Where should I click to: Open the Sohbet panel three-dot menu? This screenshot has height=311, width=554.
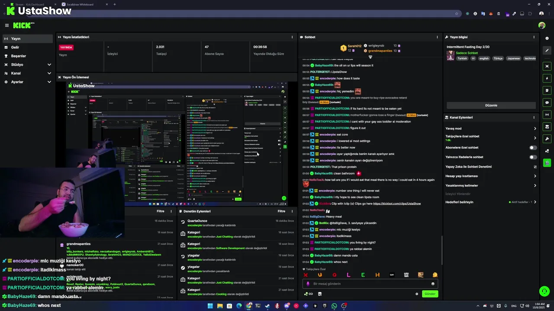point(437,37)
